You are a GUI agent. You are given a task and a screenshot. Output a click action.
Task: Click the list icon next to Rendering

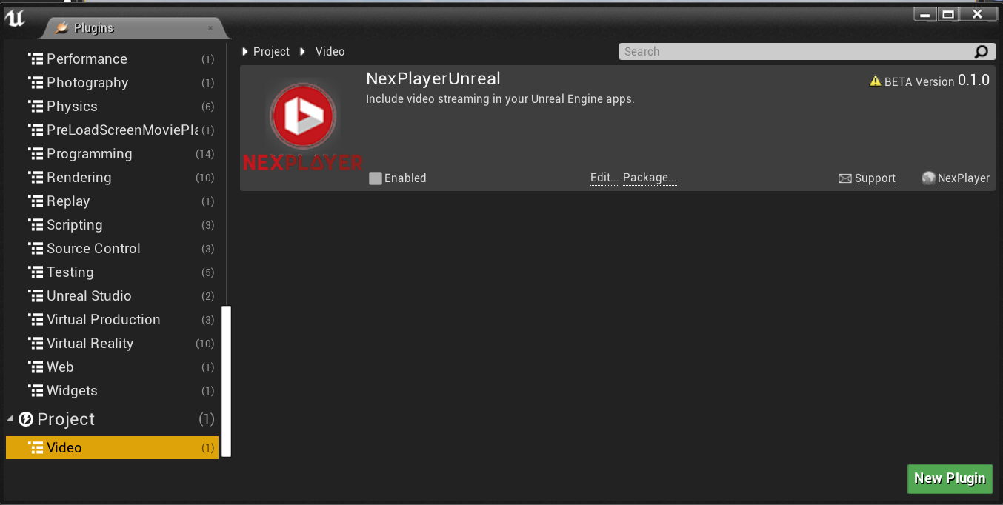(x=36, y=178)
